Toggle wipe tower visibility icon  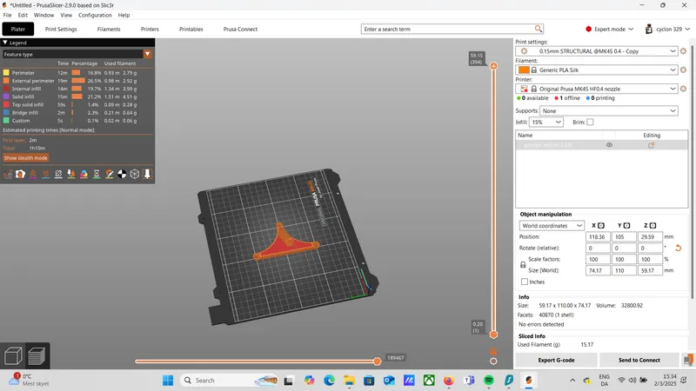pos(20,175)
